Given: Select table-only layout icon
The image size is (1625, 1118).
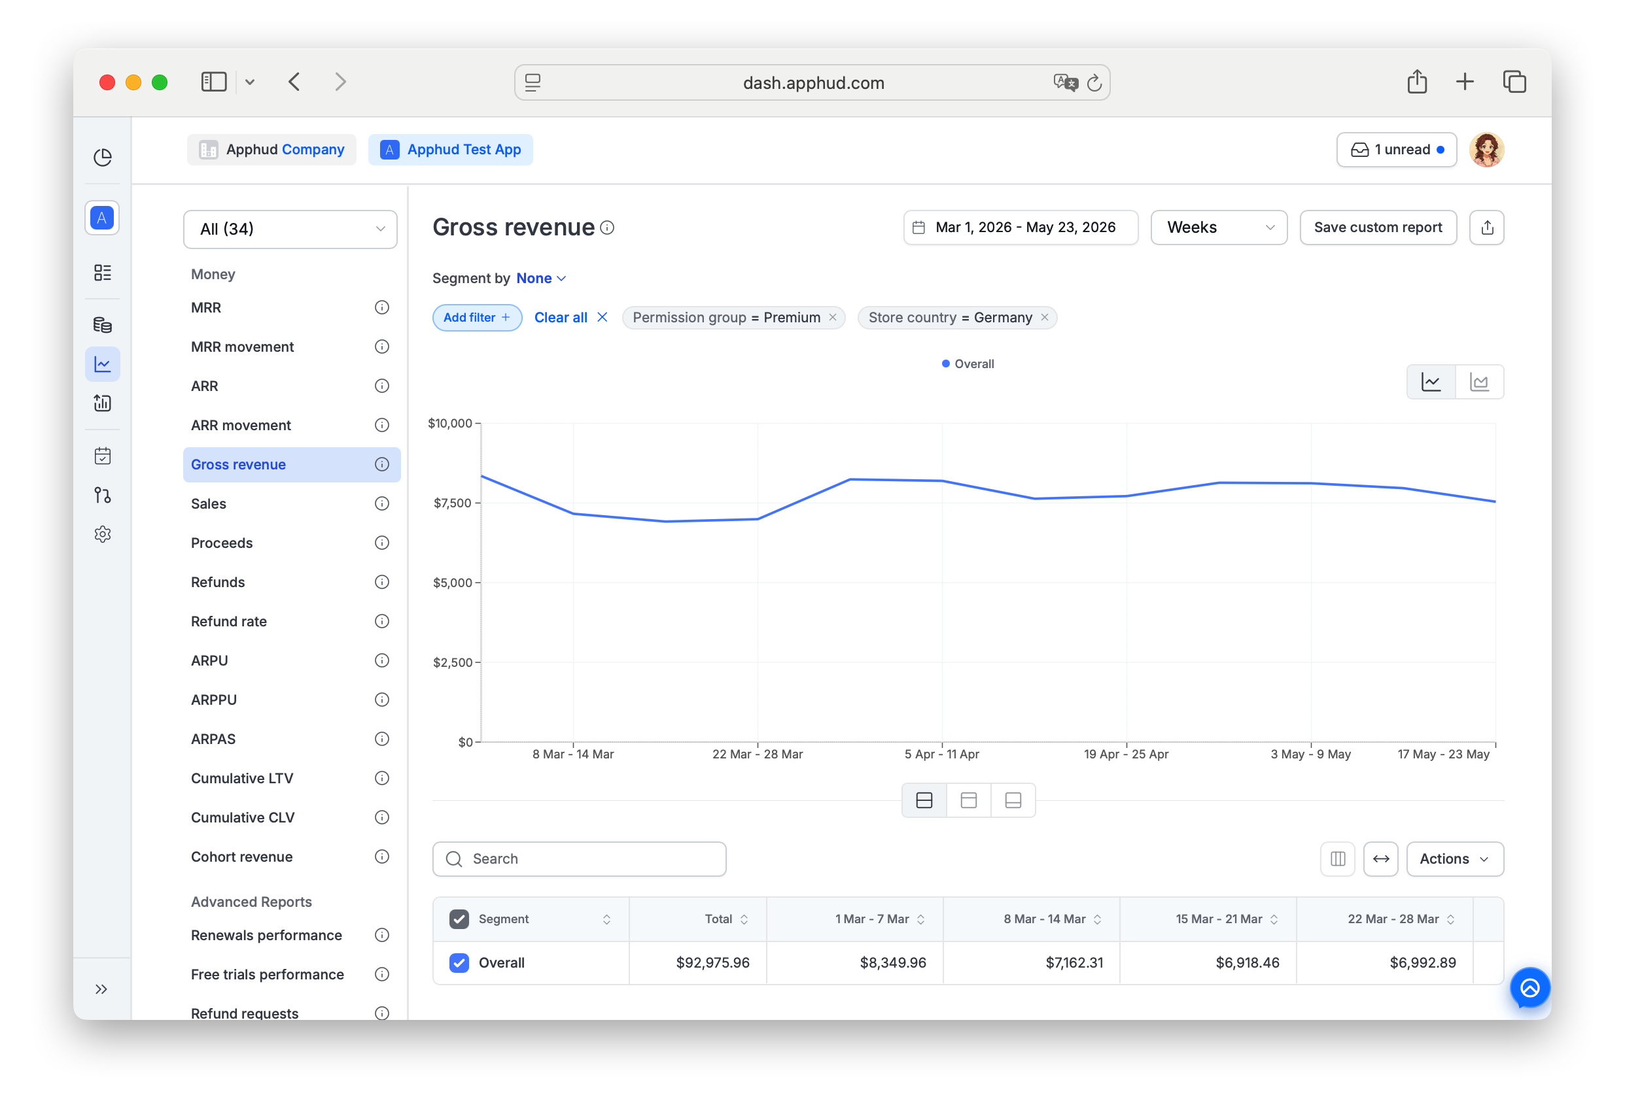Looking at the screenshot, I should (x=1013, y=801).
